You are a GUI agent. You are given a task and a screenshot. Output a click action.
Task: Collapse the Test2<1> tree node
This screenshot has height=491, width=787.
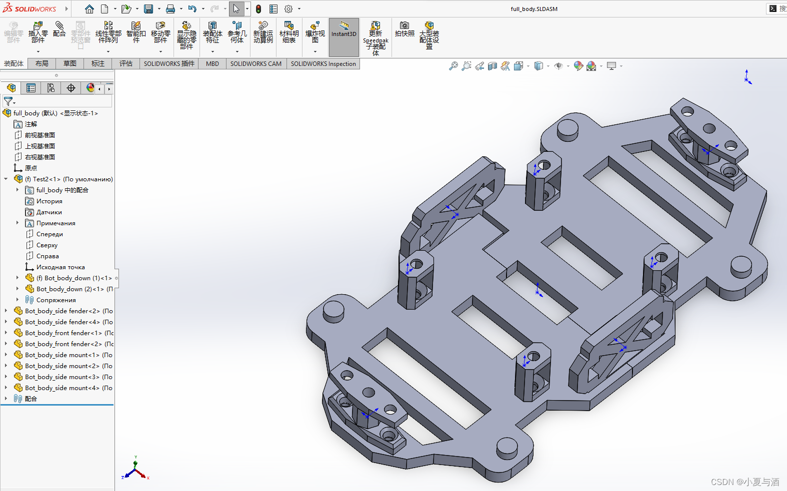(6, 179)
